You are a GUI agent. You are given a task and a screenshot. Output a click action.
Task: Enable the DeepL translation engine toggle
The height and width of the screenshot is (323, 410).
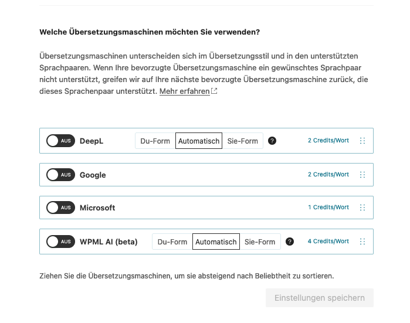point(60,141)
